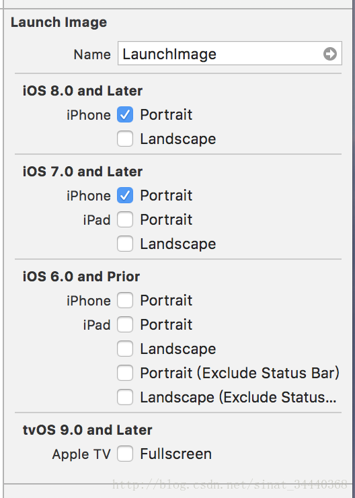
Task: Check iOS 6.0 iPhone Portrait option
Action: [125, 300]
